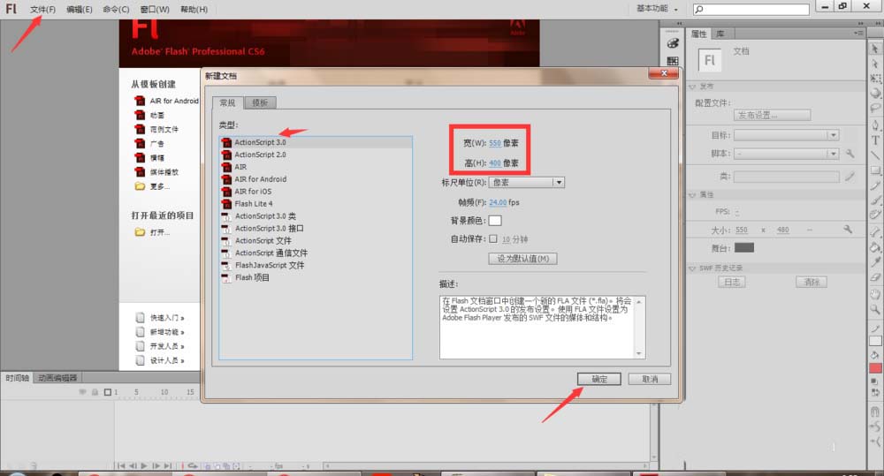Image resolution: width=884 pixels, height=476 pixels.
Task: Open the File menu
Action: 42,10
